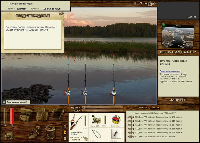Click 'Осталось путевки: 11 час.' line
This screenshot has width=200, height=143.
coord(173,74)
